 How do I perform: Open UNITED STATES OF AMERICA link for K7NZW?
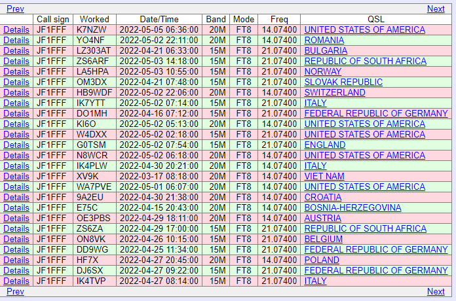tap(365, 29)
